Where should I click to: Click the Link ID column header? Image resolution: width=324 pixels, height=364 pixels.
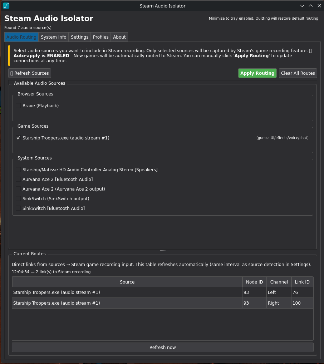[302, 282]
